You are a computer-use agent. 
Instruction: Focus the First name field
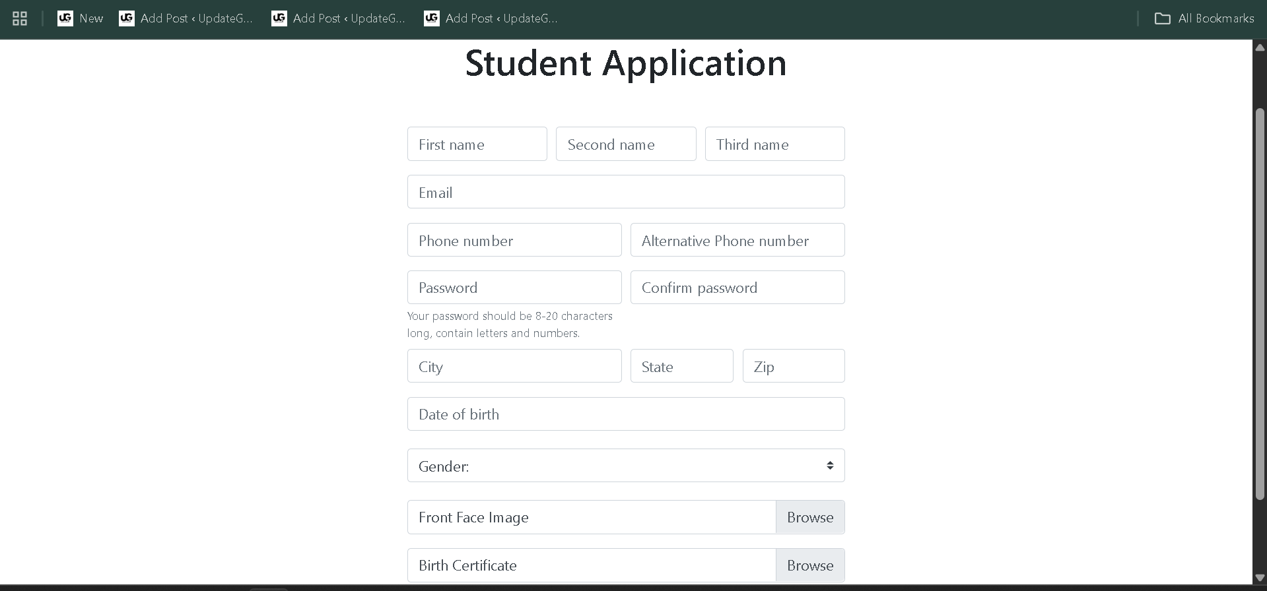pyautogui.click(x=477, y=144)
